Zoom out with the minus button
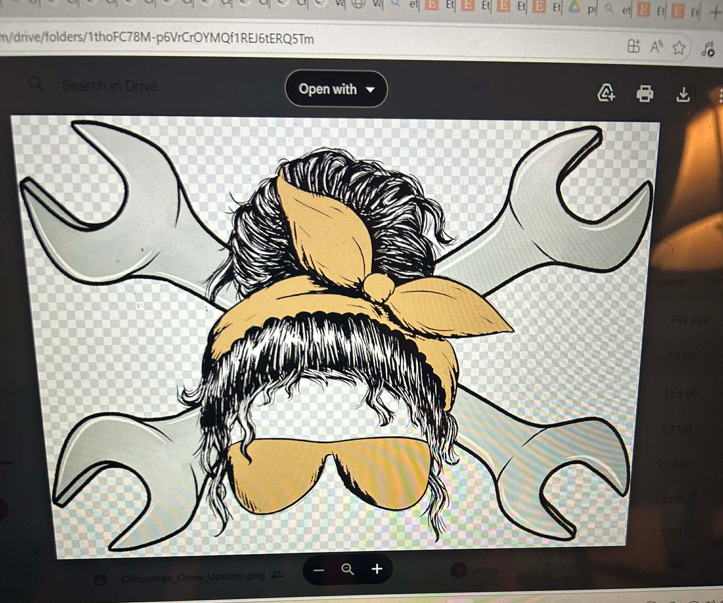 [319, 570]
